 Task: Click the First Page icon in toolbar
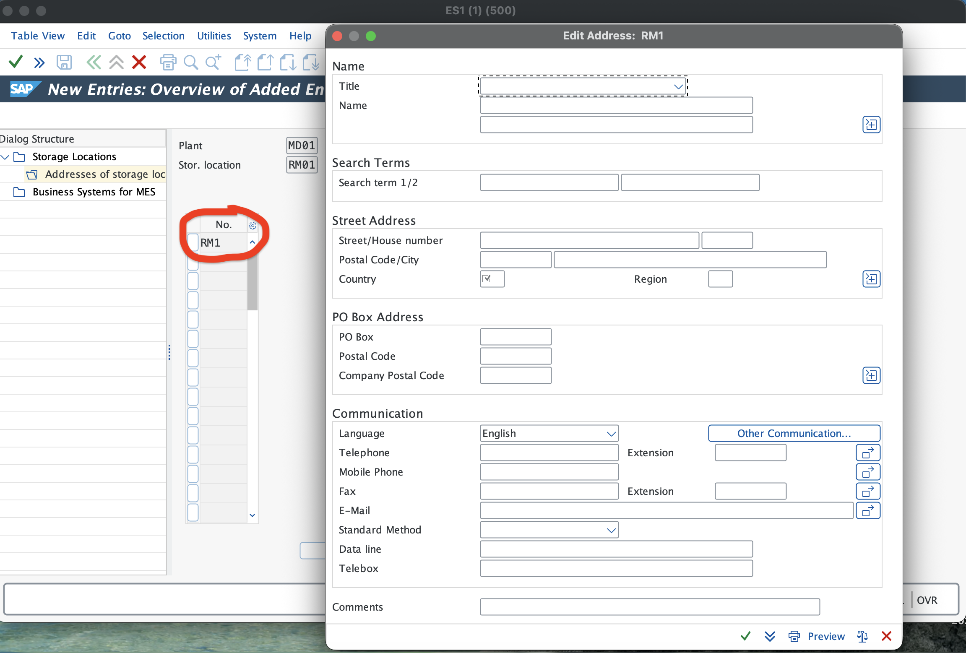click(x=242, y=62)
